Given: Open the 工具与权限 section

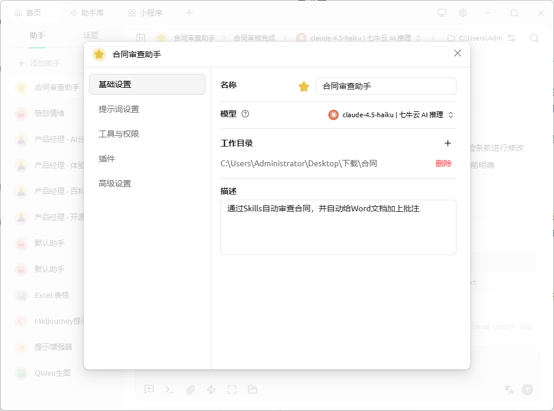Looking at the screenshot, I should 119,134.
